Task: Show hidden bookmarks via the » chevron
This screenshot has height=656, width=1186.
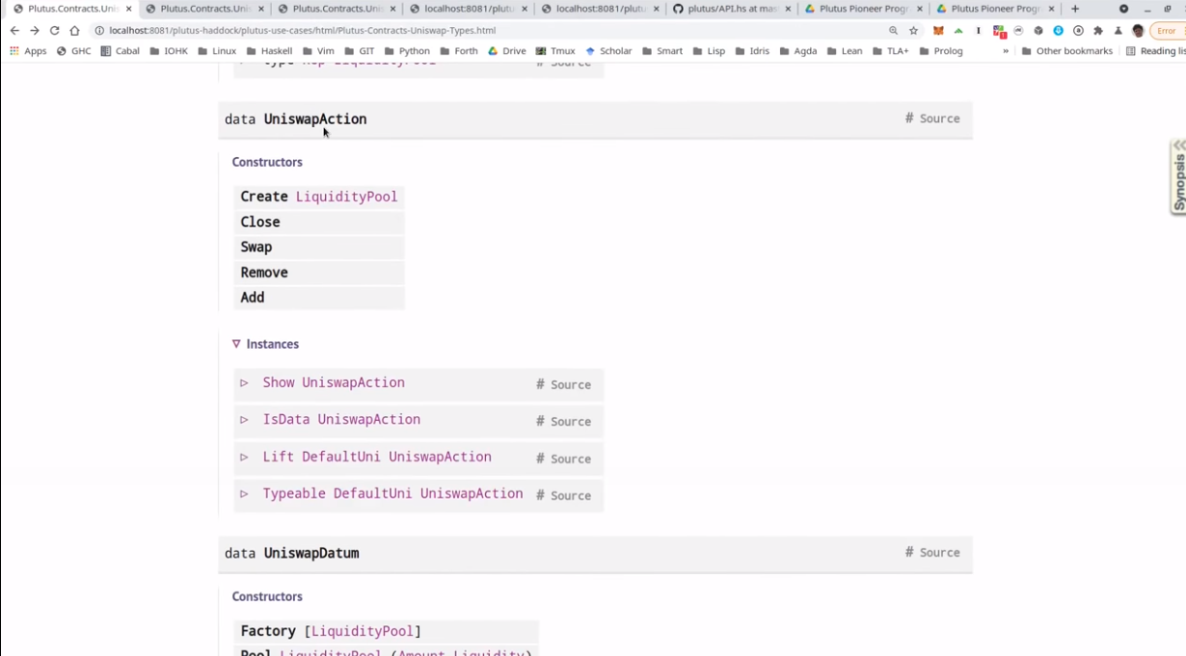Action: coord(1006,51)
